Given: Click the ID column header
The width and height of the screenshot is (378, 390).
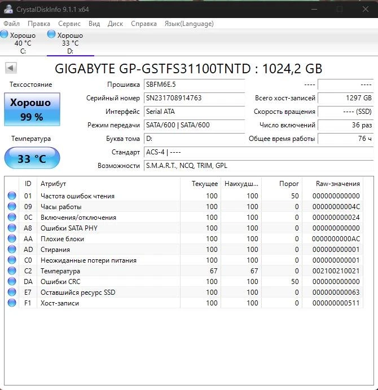Looking at the screenshot, I should click(x=28, y=184).
